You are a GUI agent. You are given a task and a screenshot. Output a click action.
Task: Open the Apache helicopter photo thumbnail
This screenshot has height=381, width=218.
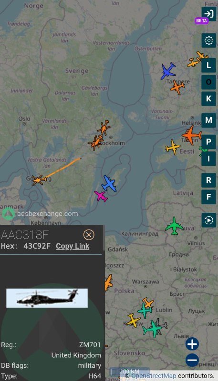point(47,298)
